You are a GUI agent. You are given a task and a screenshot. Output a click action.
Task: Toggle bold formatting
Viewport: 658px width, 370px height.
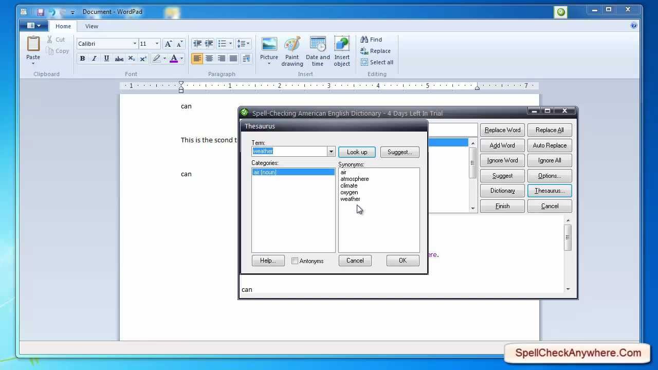pyautogui.click(x=82, y=59)
